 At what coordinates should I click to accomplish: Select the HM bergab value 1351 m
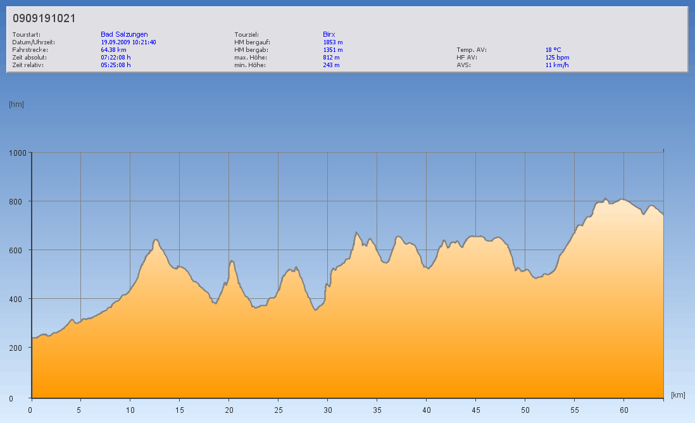click(333, 49)
